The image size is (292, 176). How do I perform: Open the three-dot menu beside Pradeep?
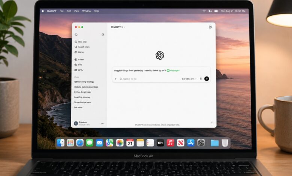(x=103, y=123)
